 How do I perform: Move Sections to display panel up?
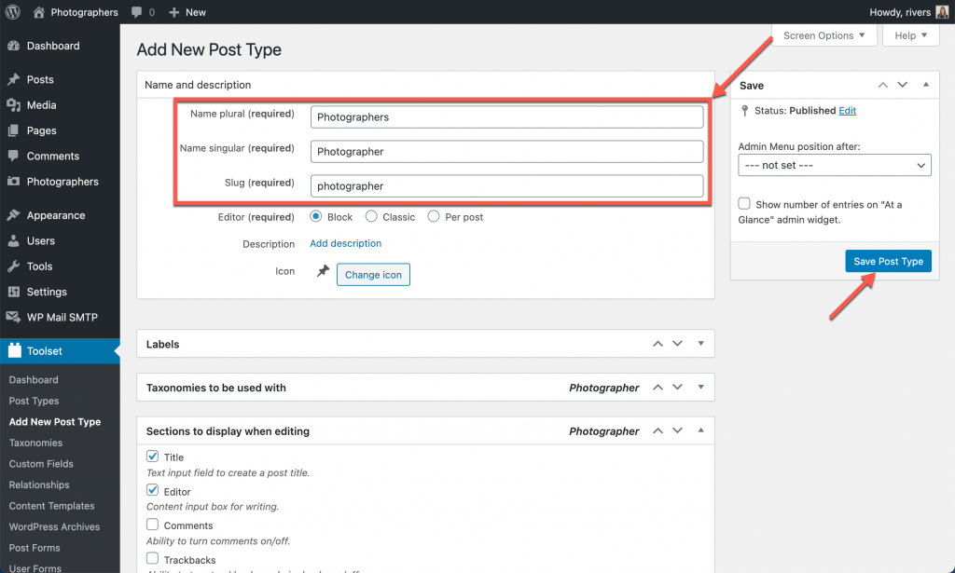click(657, 430)
